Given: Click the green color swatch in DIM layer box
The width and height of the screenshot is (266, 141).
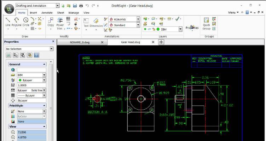Looking at the screenshot, I should [x=158, y=29].
